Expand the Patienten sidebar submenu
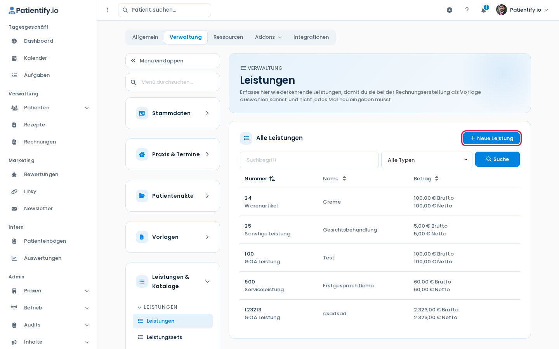 87,108
